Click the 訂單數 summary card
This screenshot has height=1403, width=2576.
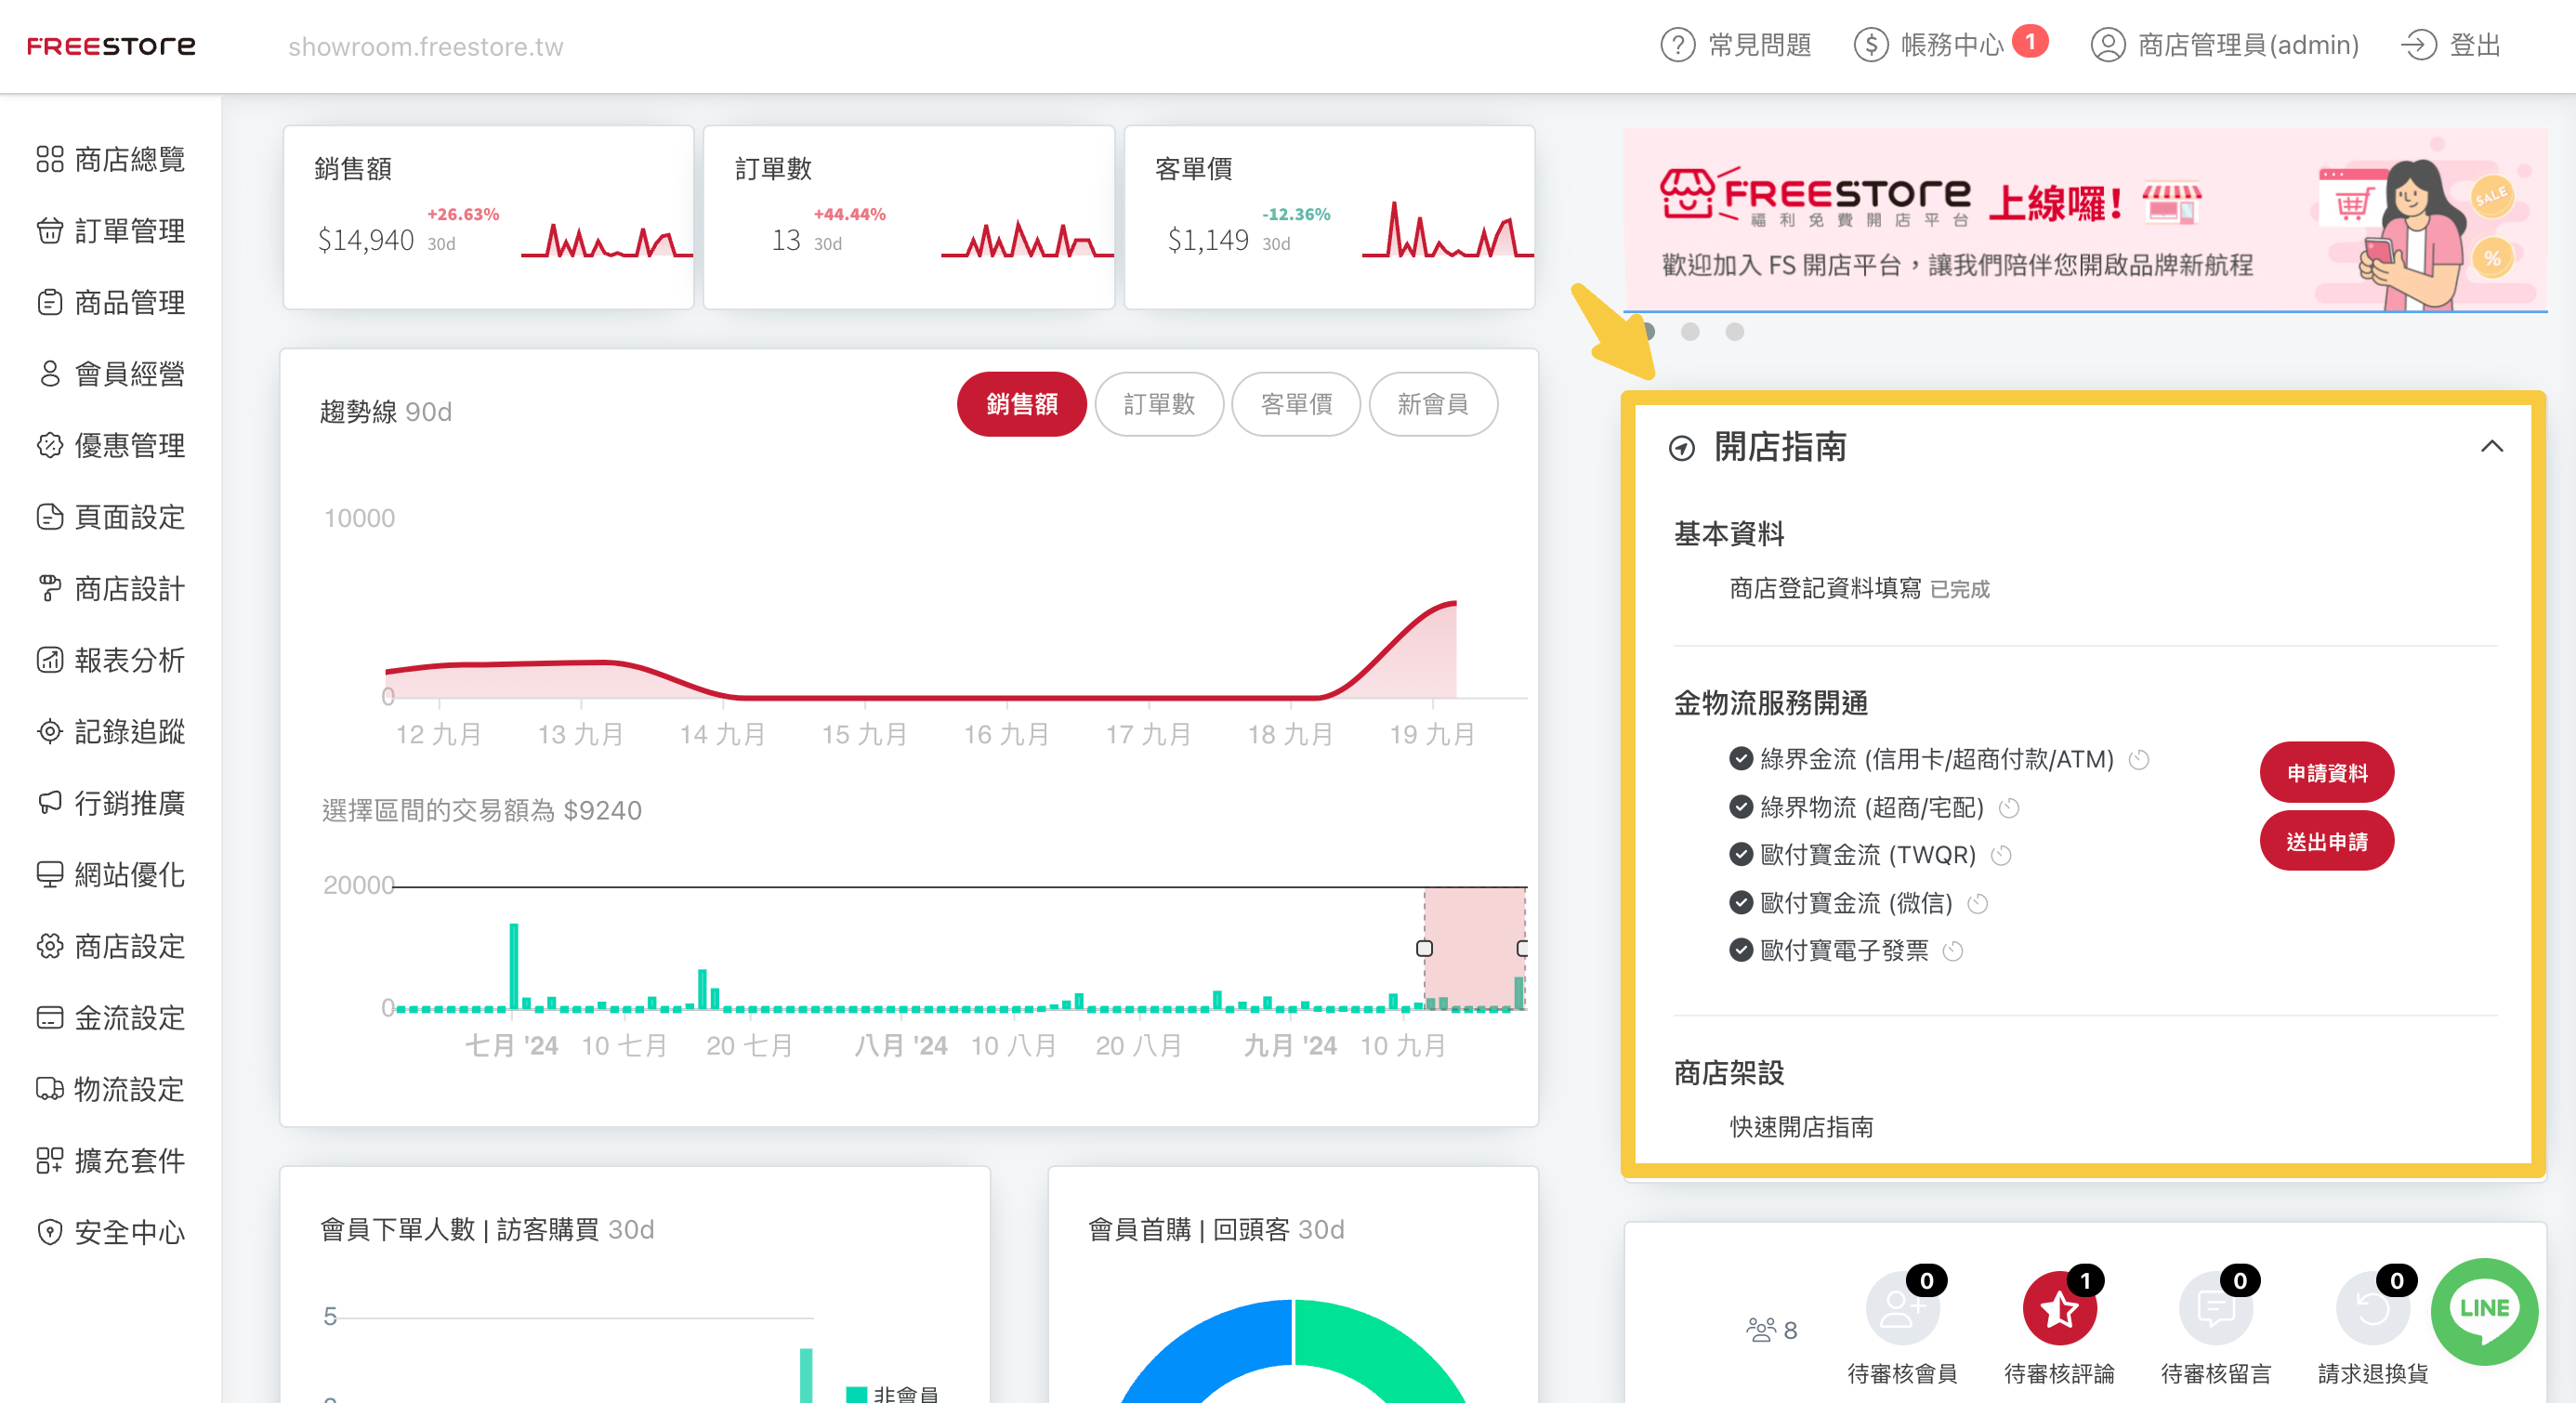(909, 217)
